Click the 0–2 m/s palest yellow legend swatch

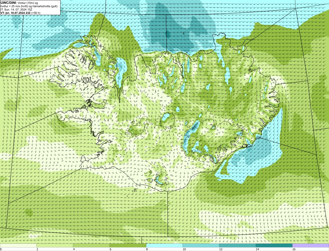coord(18,246)
